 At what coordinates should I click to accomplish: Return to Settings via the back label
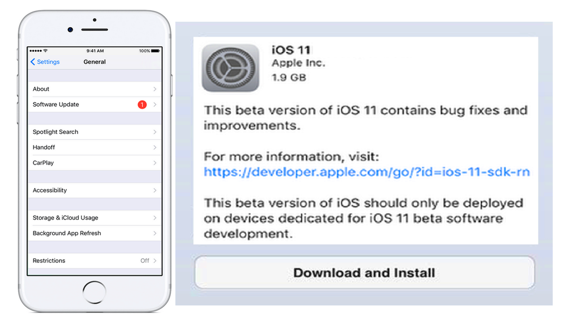pos(48,62)
